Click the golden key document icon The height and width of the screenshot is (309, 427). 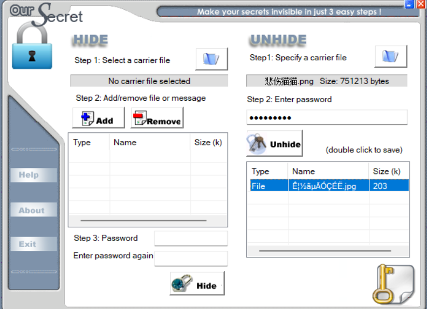pos(393,284)
